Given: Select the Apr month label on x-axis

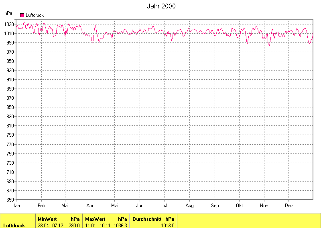Looking at the screenshot, I should coord(90,206).
